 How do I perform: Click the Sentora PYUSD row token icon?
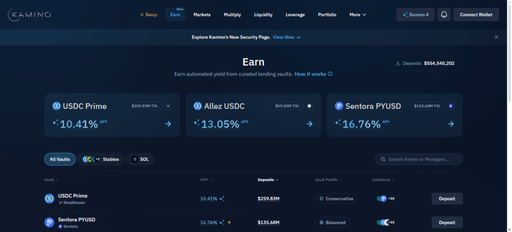[49, 222]
